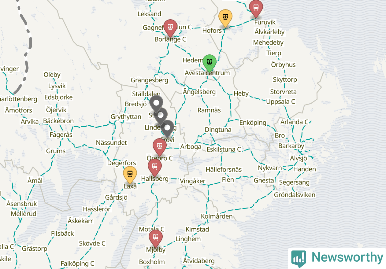Click the Newsworthy bar-chart logo icon
The width and height of the screenshot is (386, 269).
pyautogui.click(x=299, y=259)
